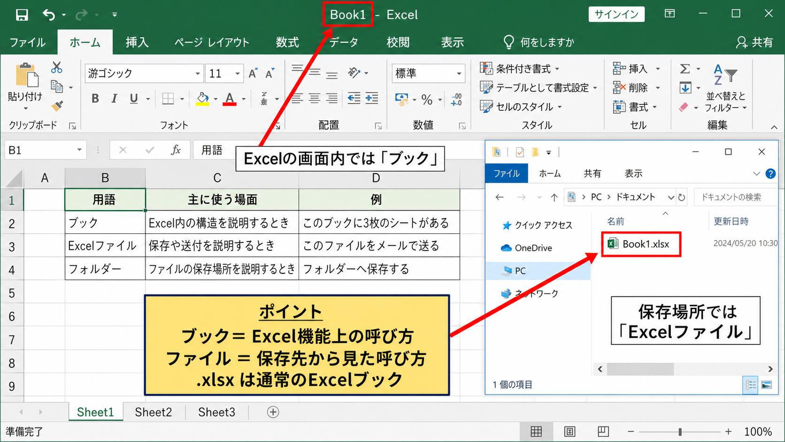The image size is (785, 442).
Task: Click the Explorer up-arrow navigation icon
Action: [554, 197]
